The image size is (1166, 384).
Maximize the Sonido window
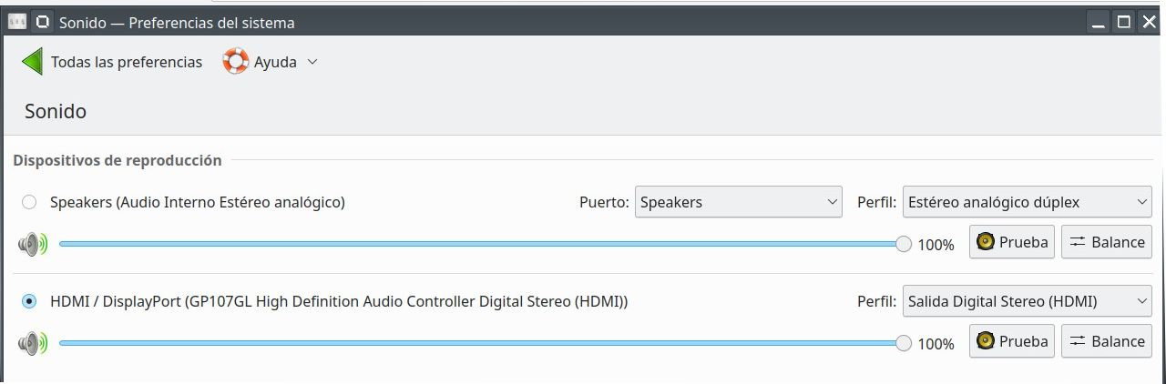click(1123, 22)
